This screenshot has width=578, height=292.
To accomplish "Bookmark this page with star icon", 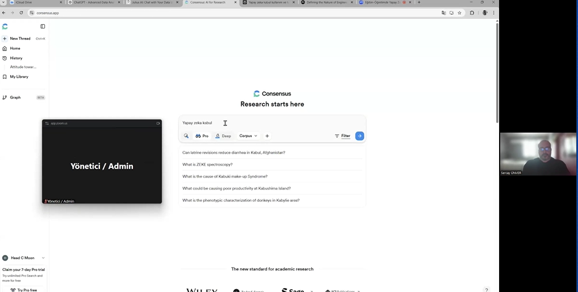I will tap(459, 12).
